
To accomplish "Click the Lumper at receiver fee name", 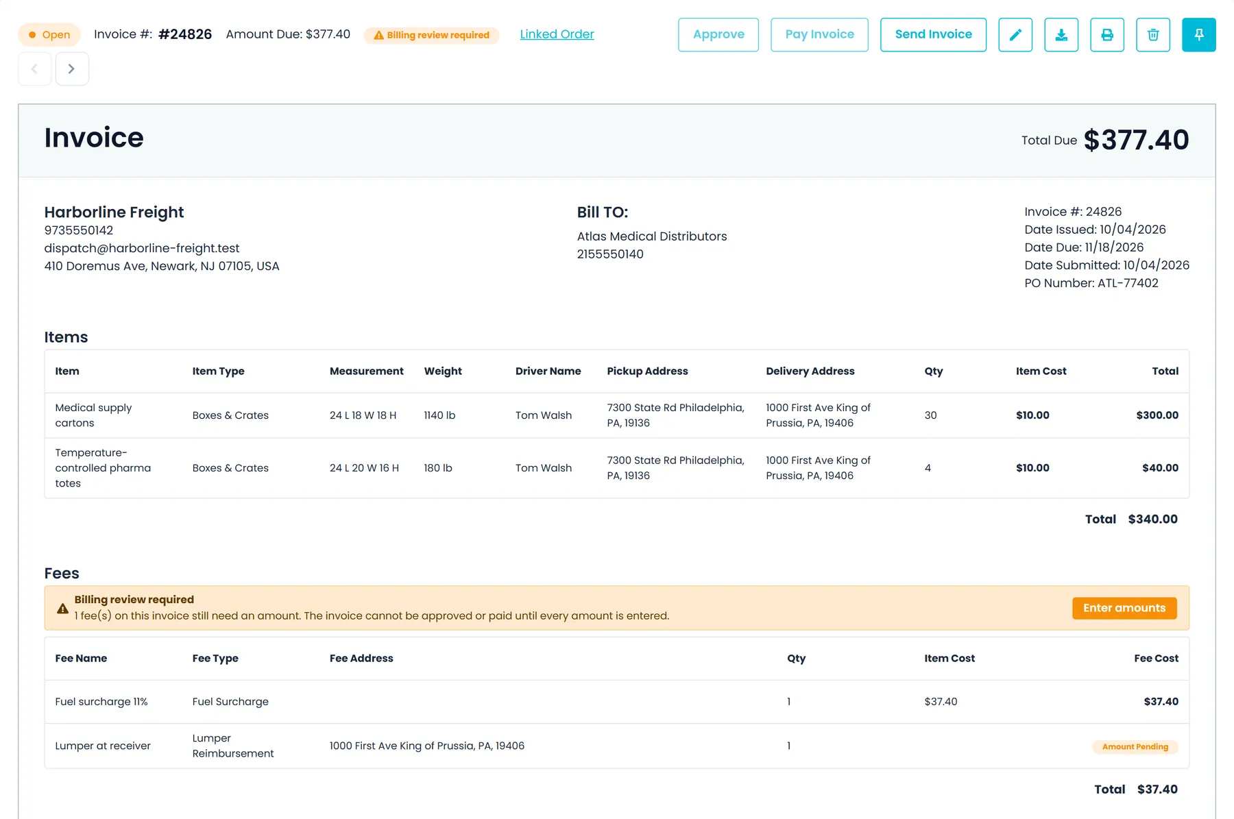I will click(x=103, y=746).
